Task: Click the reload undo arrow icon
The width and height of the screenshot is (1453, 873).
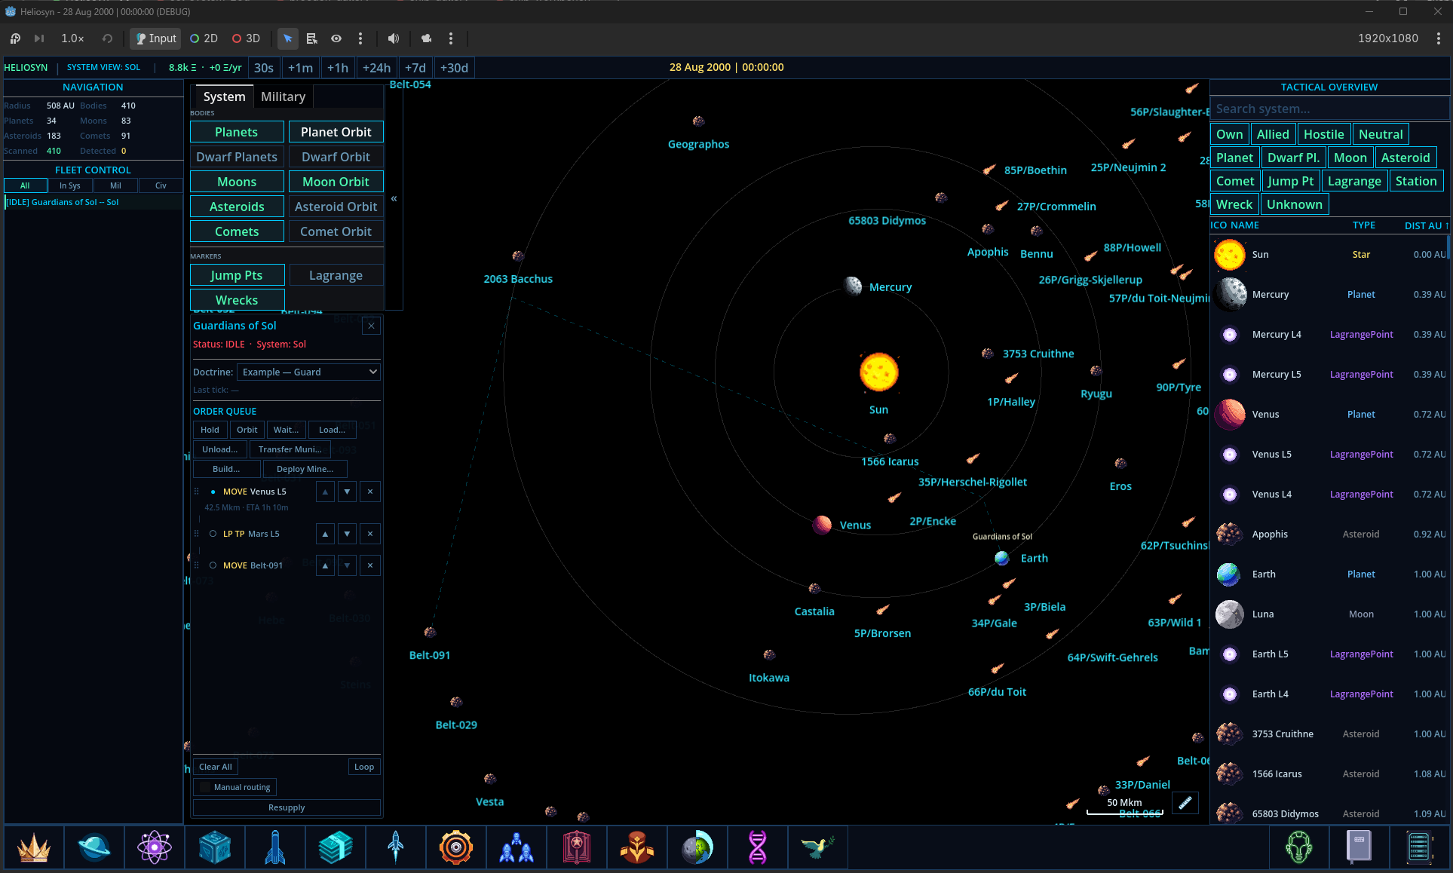Action: point(107,38)
